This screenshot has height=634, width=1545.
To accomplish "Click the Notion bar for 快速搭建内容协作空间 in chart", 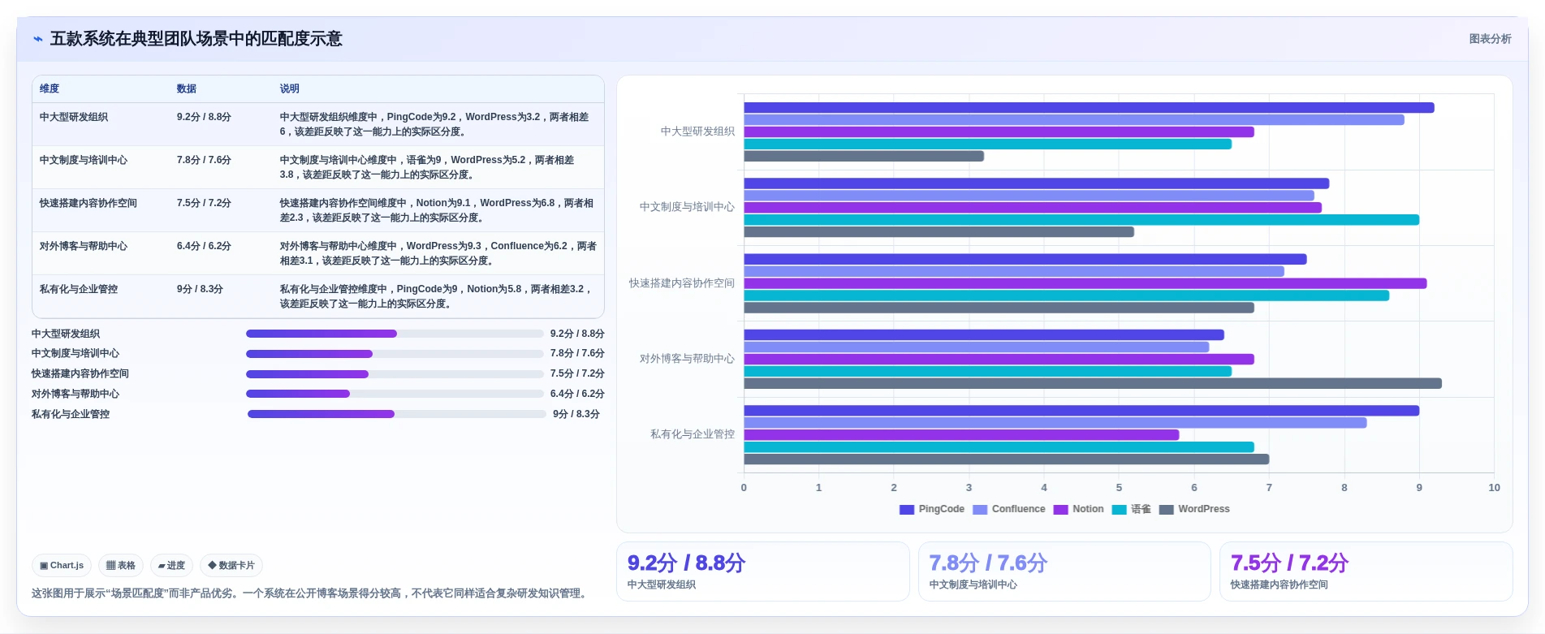I will pyautogui.click(x=1085, y=283).
